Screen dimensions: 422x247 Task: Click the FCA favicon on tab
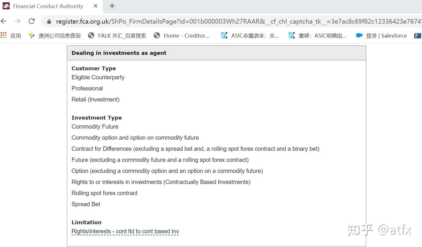pos(6,6)
